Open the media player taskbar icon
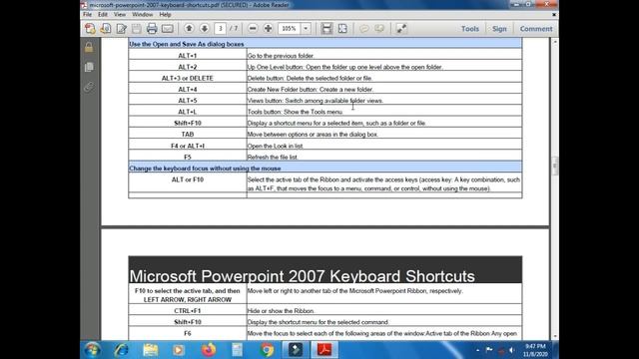 coord(178,350)
